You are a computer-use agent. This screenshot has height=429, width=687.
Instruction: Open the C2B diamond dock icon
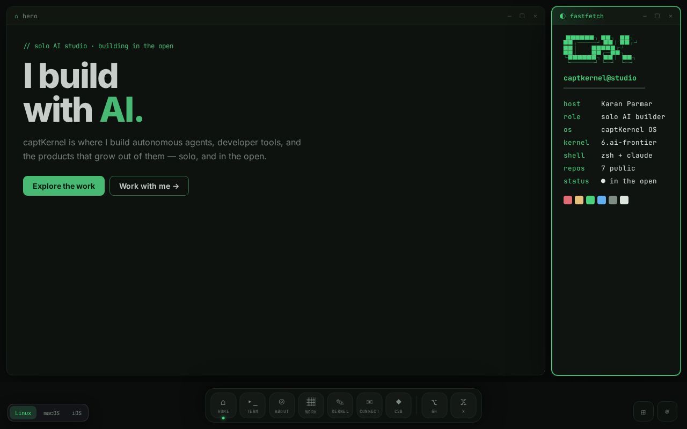[x=398, y=405]
